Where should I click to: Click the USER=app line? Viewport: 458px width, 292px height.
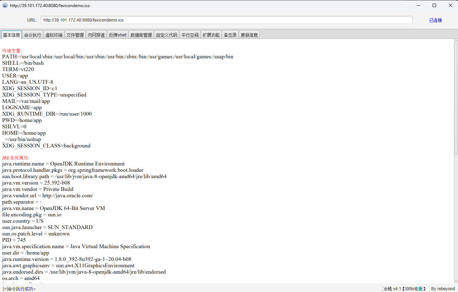point(15,76)
